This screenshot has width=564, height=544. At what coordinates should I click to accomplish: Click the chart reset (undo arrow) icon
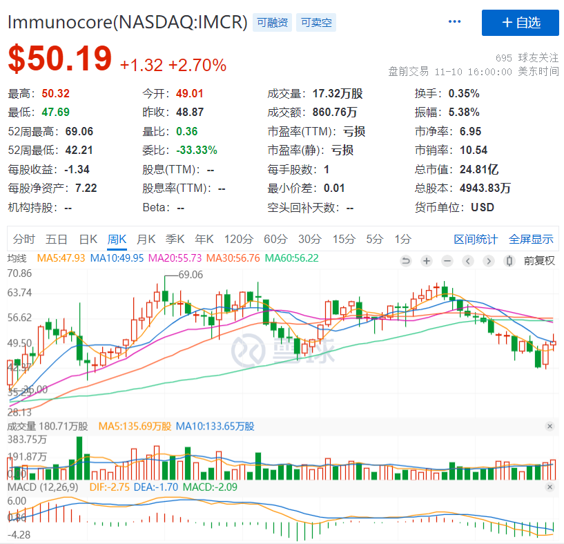pos(406,260)
